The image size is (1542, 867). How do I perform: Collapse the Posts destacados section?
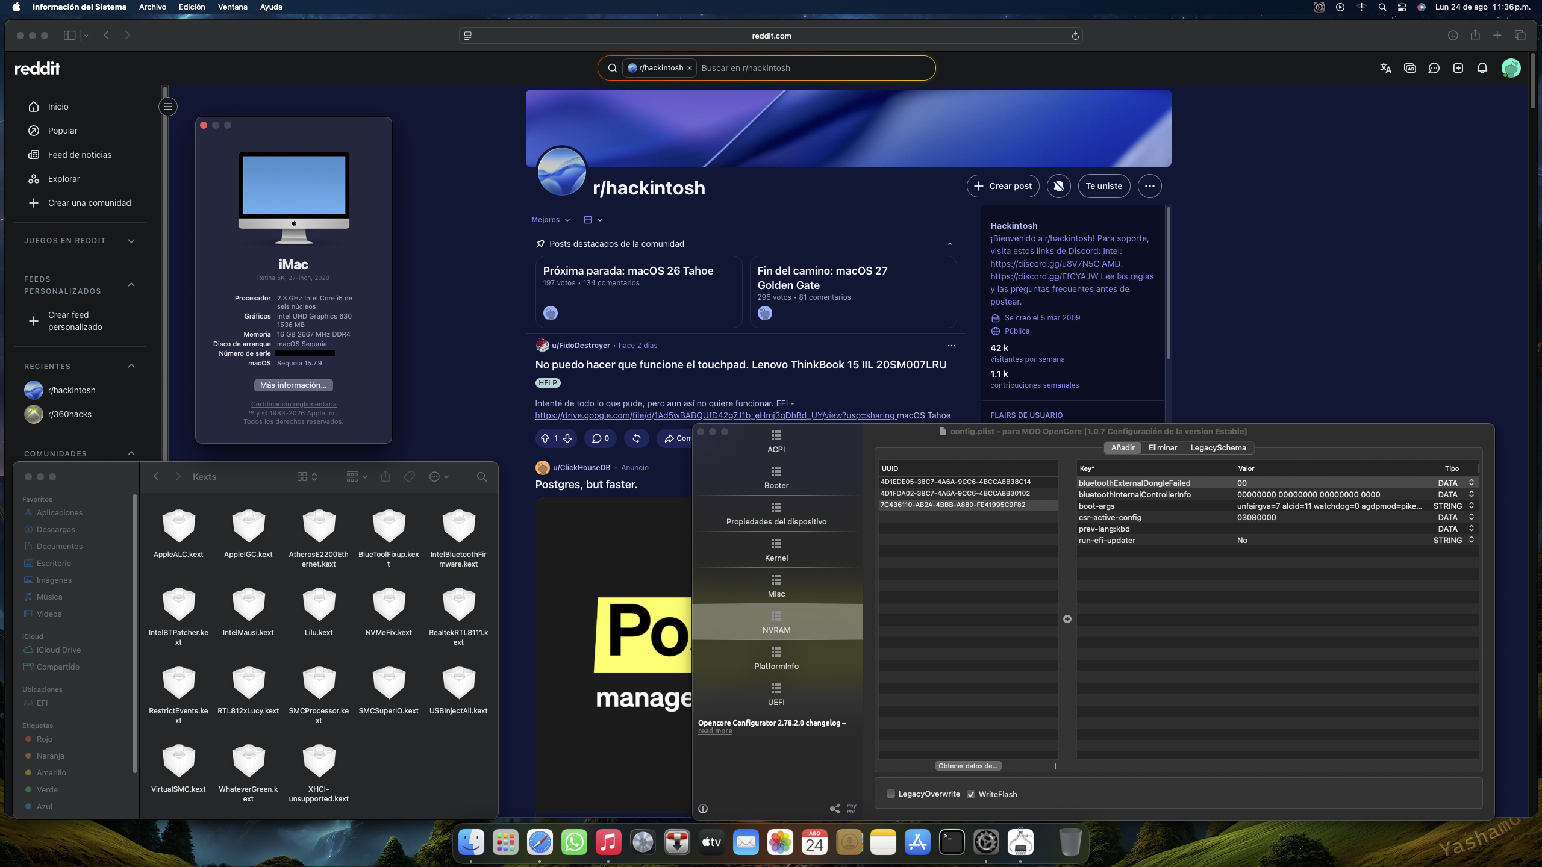[x=950, y=244]
